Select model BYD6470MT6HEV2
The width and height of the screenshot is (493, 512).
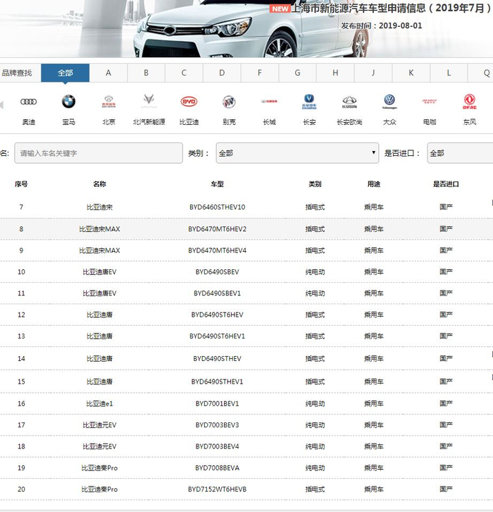click(x=217, y=229)
